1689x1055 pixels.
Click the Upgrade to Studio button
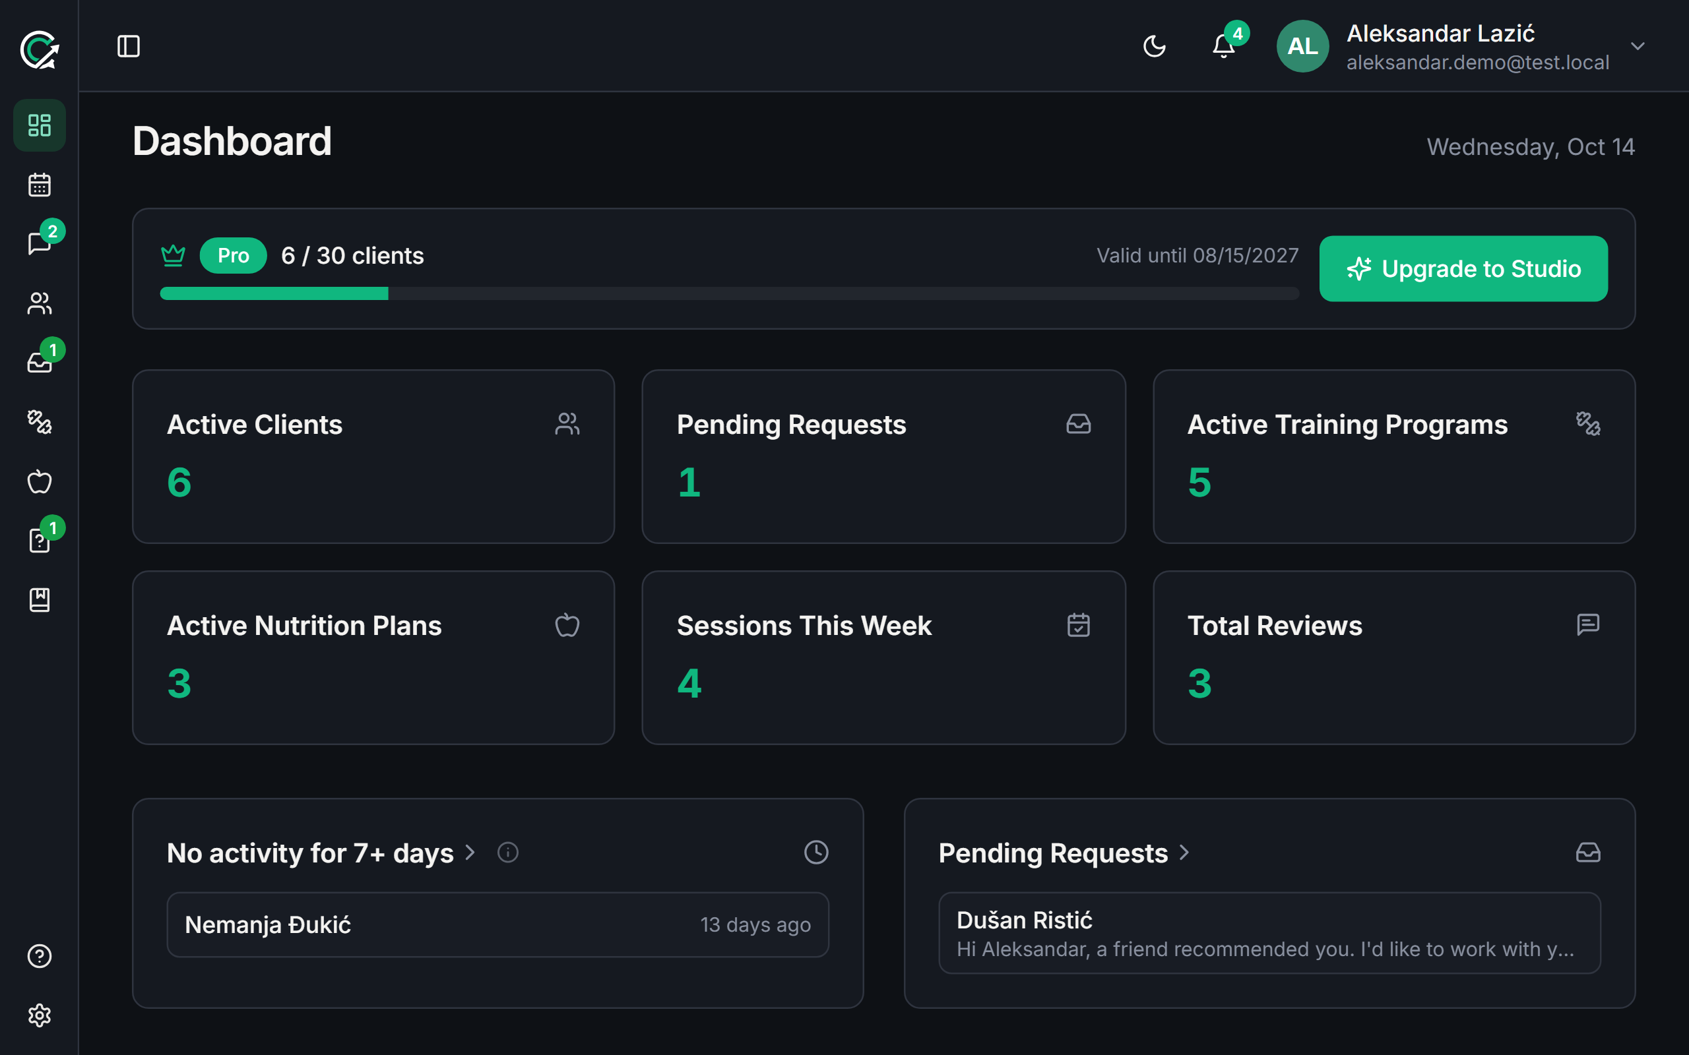coord(1463,268)
